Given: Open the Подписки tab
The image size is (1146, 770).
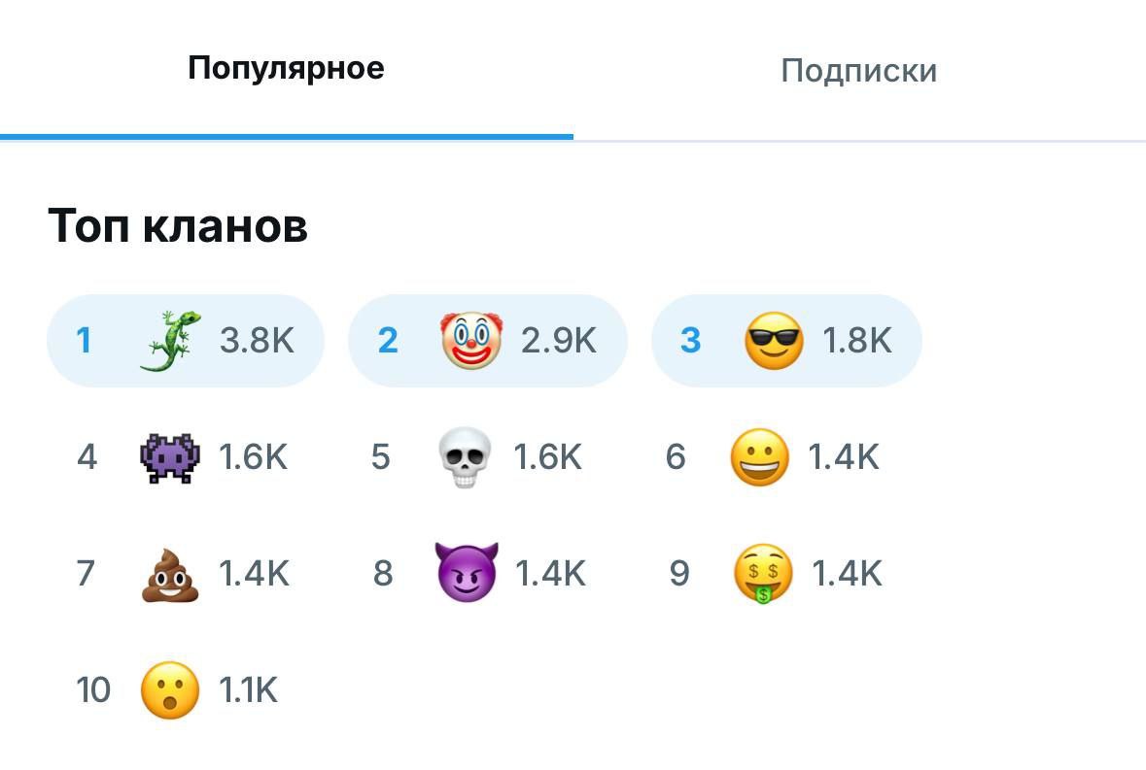Looking at the screenshot, I should [858, 71].
